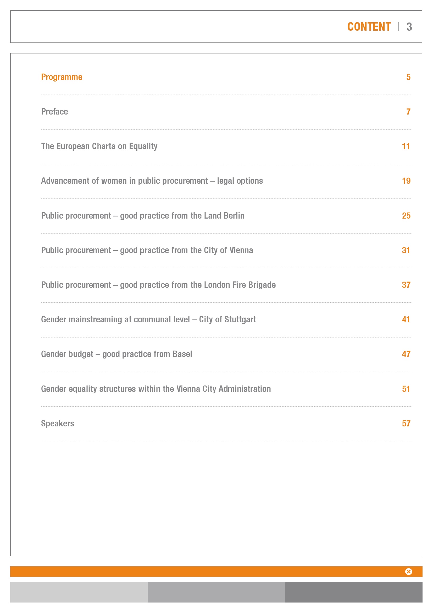Open Vienna City Administration equality structures
This screenshot has width=433, height=613.
tap(156, 389)
